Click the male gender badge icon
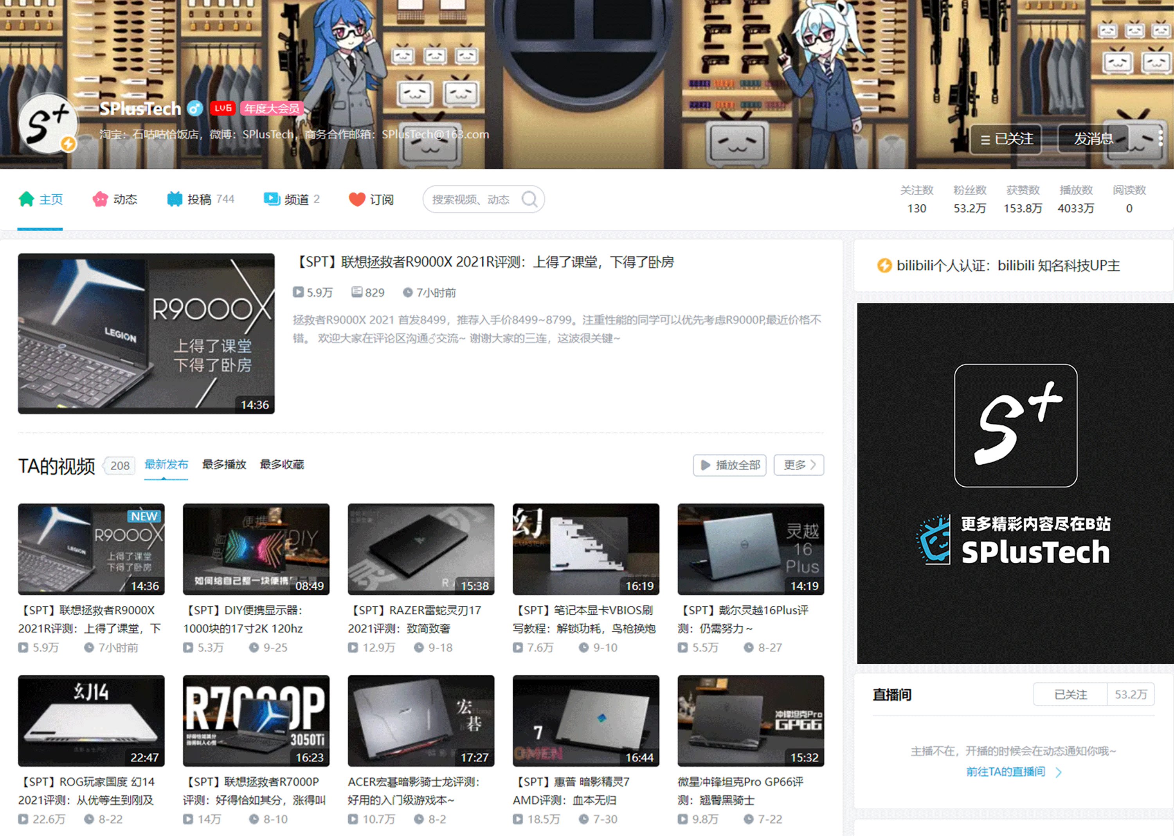The image size is (1174, 836). (194, 108)
